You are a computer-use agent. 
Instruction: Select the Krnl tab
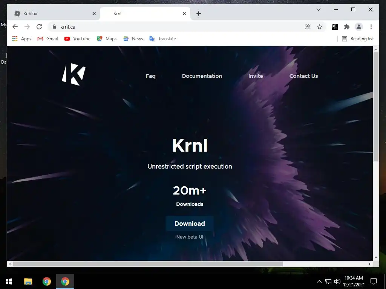[145, 14]
